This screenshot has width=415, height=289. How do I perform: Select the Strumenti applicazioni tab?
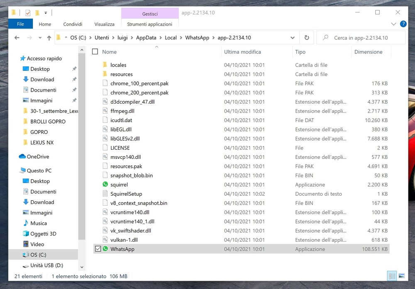point(149,24)
